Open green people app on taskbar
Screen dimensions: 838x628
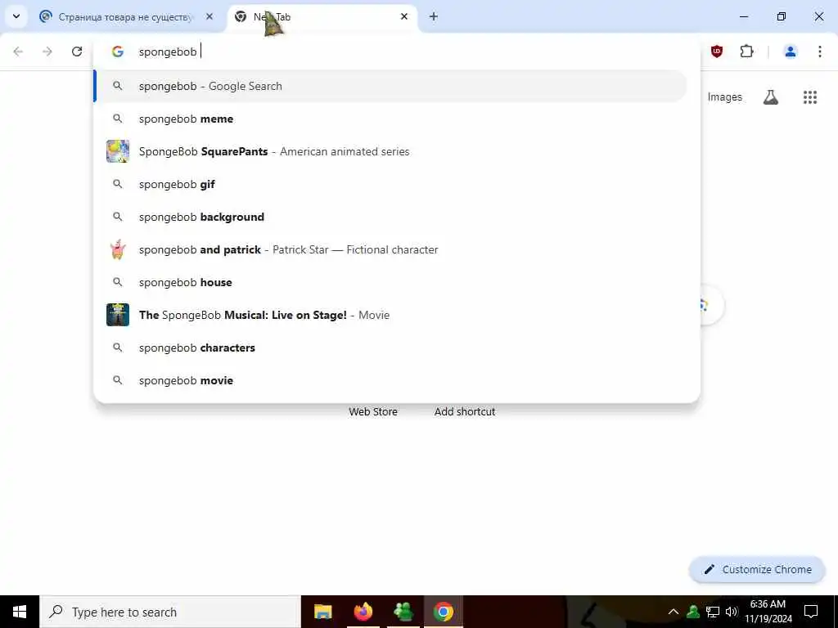point(403,612)
